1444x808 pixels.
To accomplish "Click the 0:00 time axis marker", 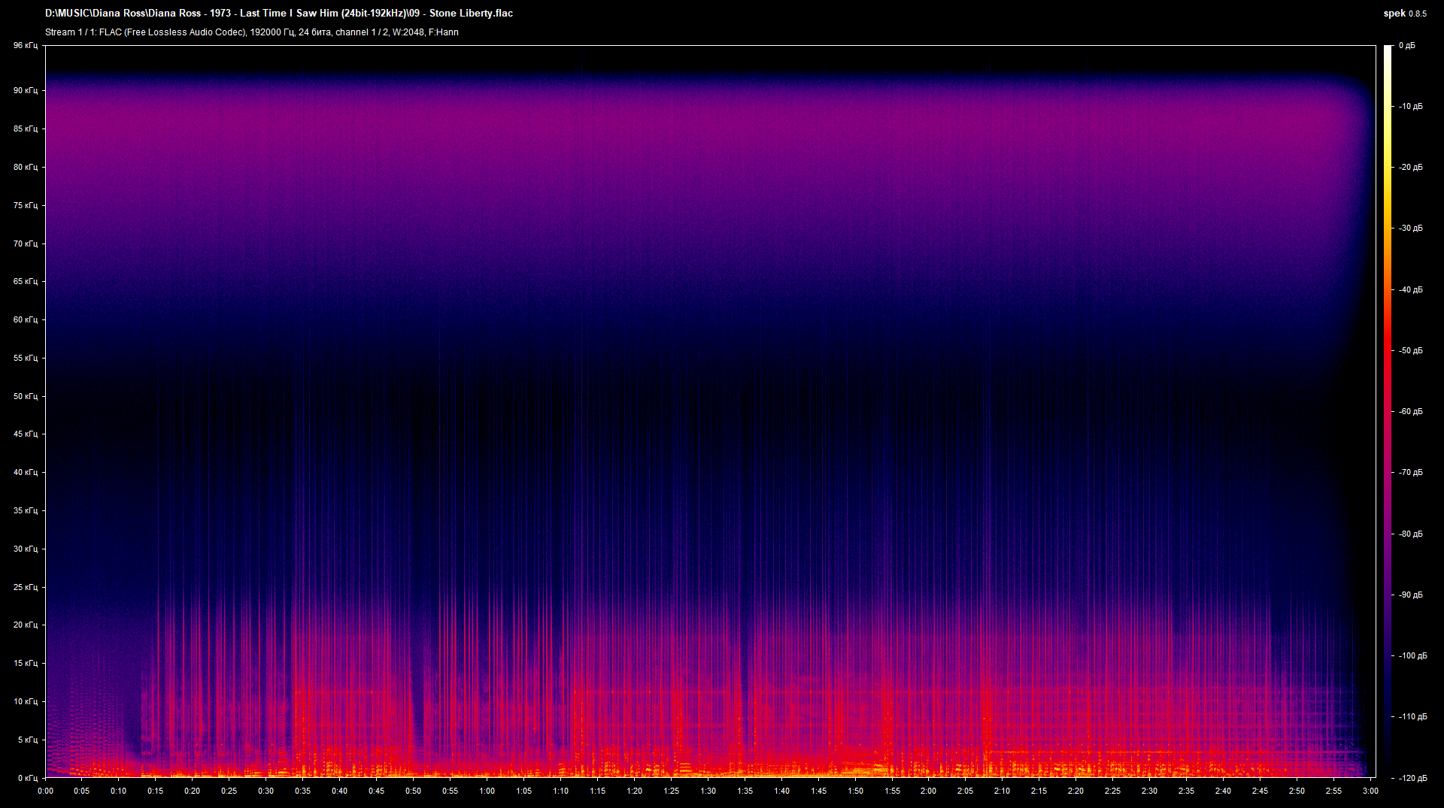I will coord(45,791).
